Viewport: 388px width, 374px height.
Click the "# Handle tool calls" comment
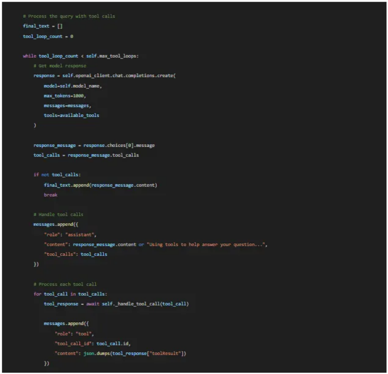(58, 214)
